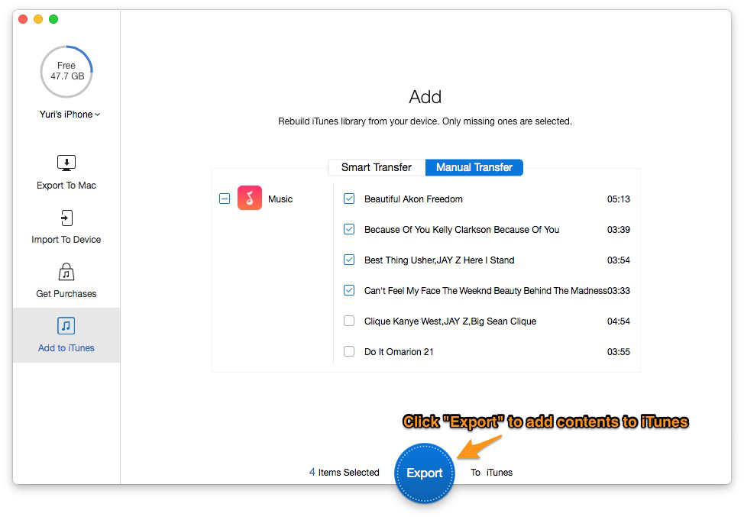Image resolution: width=744 pixels, height=520 pixels.
Task: Select the Music category label
Action: point(280,199)
